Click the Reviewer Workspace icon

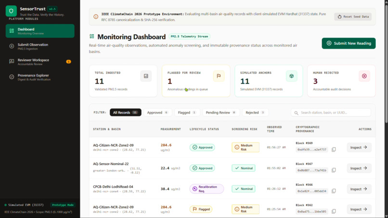coord(12,62)
